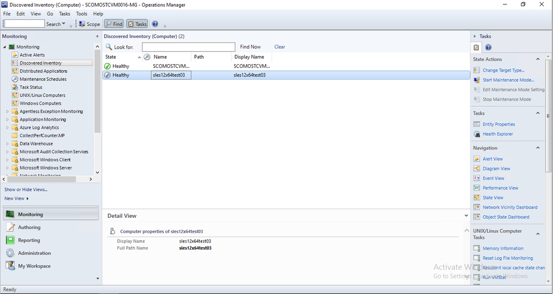Switch to the Administration workspace
This screenshot has height=294, width=553.
[51, 253]
